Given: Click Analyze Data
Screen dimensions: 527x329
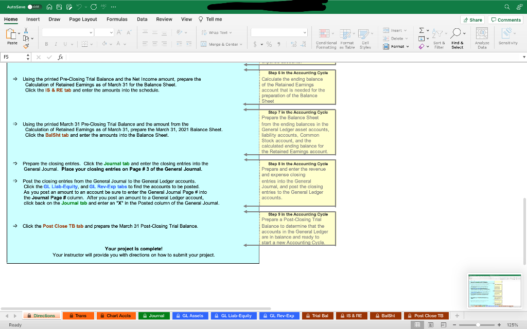Looking at the screenshot, I should tap(482, 38).
